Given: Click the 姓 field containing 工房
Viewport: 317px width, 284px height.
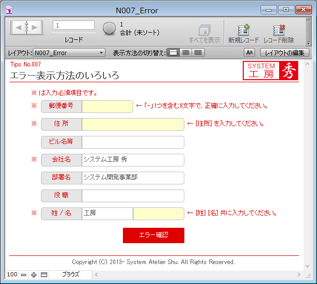Looking at the screenshot, I should pyautogui.click(x=108, y=214).
